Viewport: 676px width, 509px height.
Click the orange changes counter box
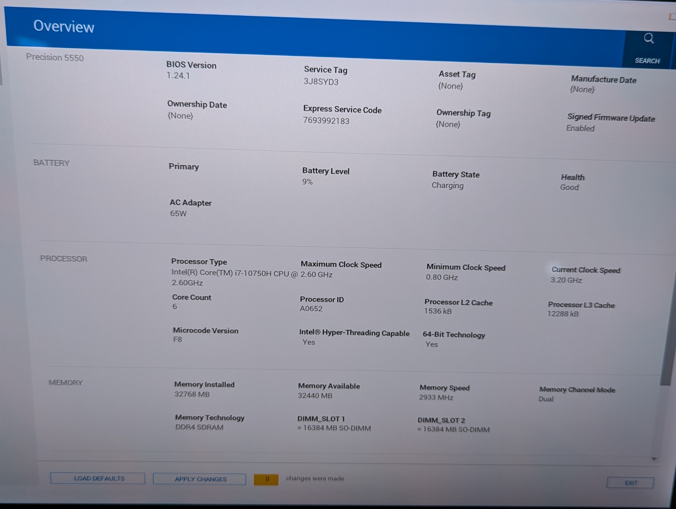(x=266, y=479)
